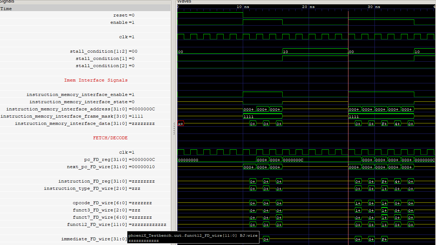Select instruction_memory_interface_data[31:0] signal
The height and width of the screenshot is (245, 436).
[x=85, y=123]
